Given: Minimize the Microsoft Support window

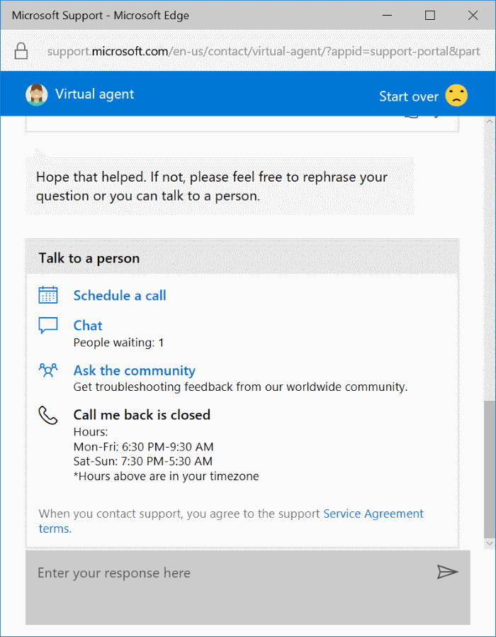Looking at the screenshot, I should click(x=387, y=16).
